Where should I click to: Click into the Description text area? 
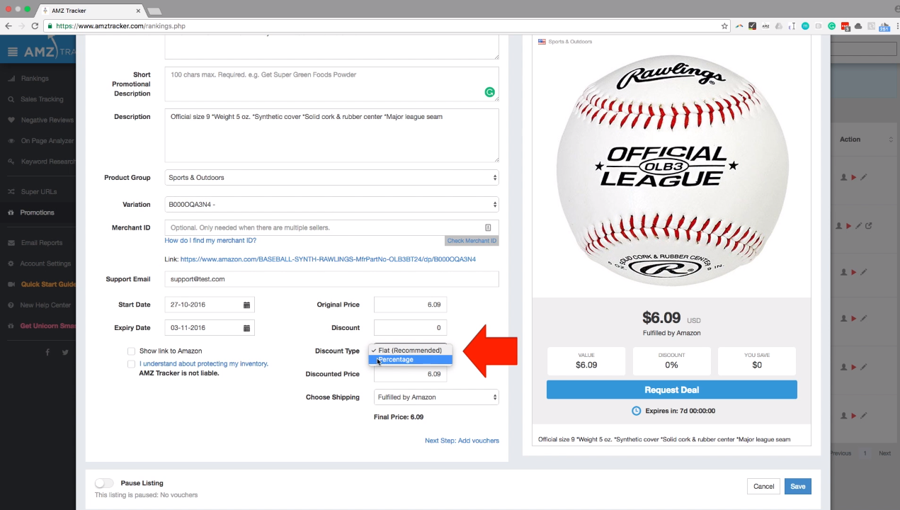tap(331, 135)
